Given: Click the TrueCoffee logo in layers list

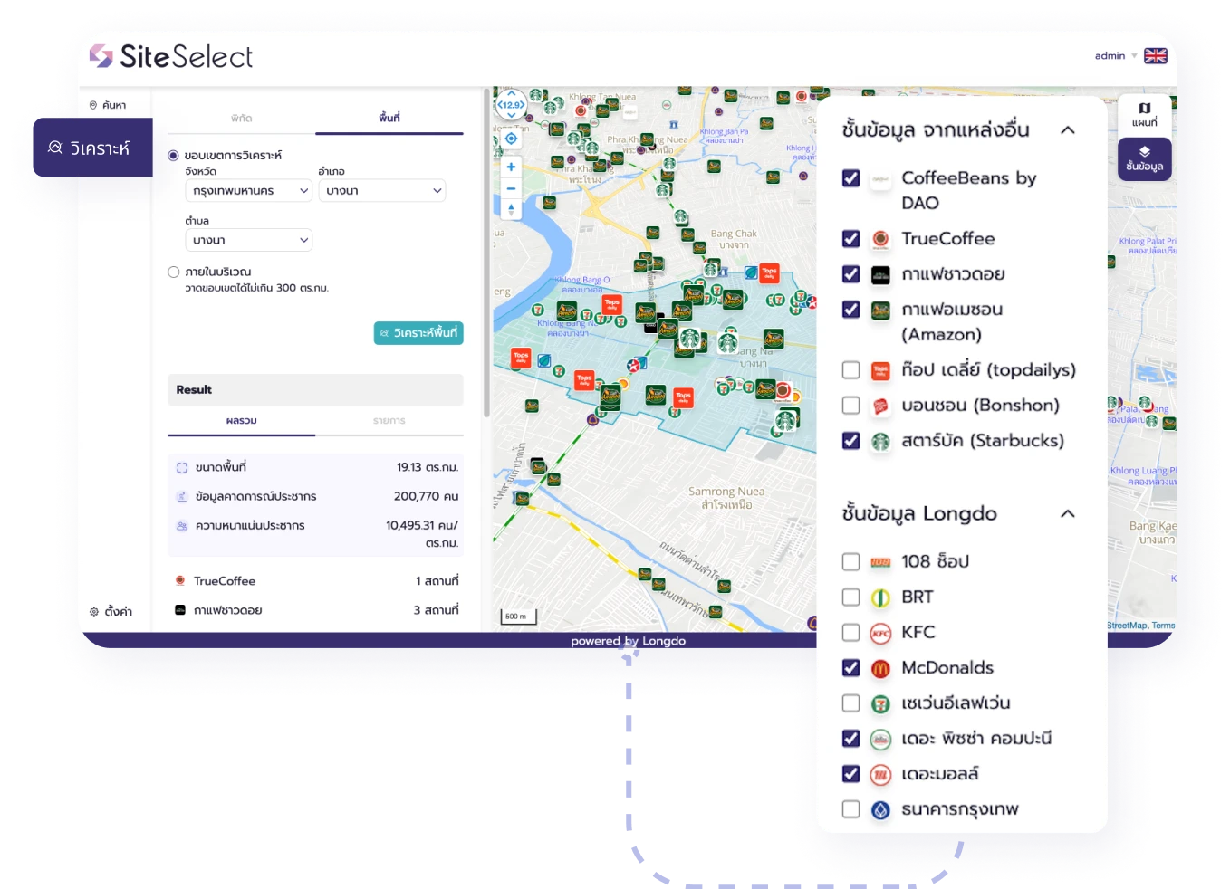Looking at the screenshot, I should pos(880,239).
